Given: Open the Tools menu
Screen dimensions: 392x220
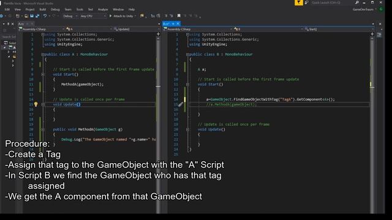Looking at the screenshot, I should [x=80, y=9].
